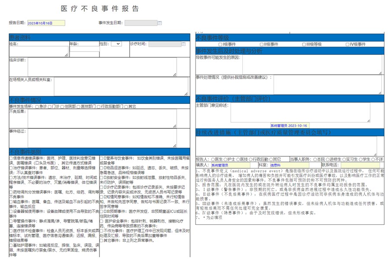Check the 诊疗记录事件 category

[101, 187]
